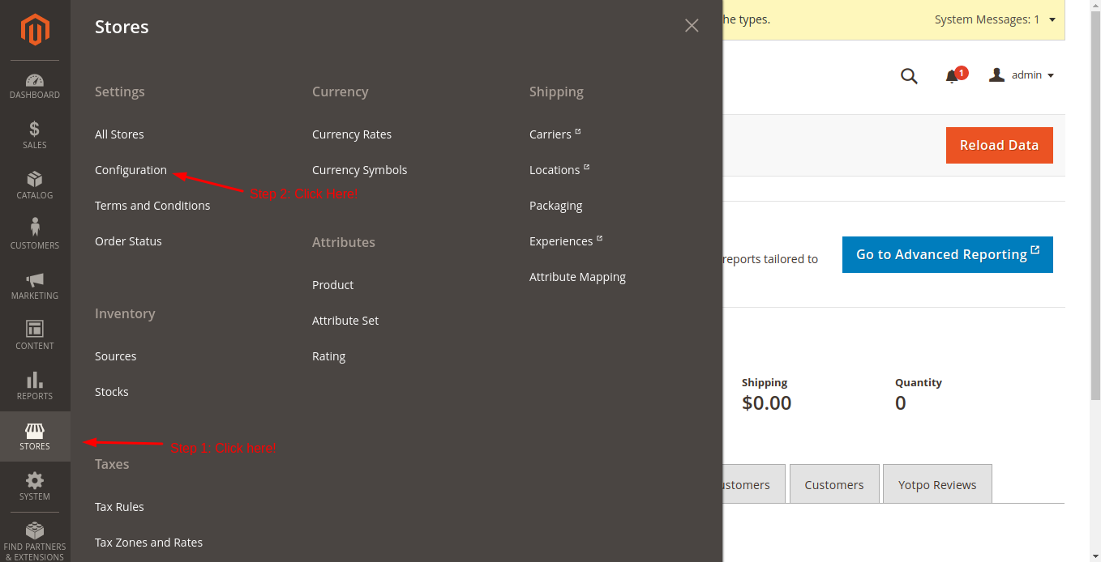Screen dimensions: 1101x562
Task: Click Go to Advanced Reporting button
Action: tap(948, 254)
